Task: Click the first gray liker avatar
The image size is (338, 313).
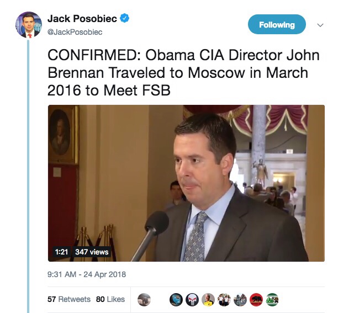Action: tap(144, 299)
